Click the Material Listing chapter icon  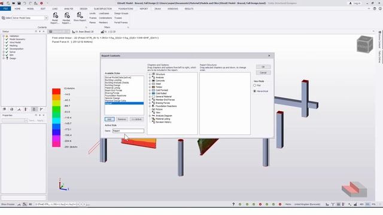point(153,119)
